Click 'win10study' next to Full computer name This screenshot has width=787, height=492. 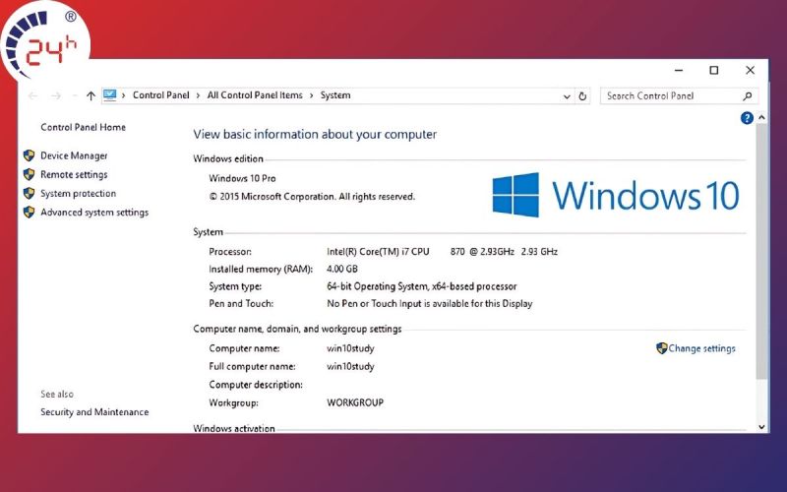[350, 366]
